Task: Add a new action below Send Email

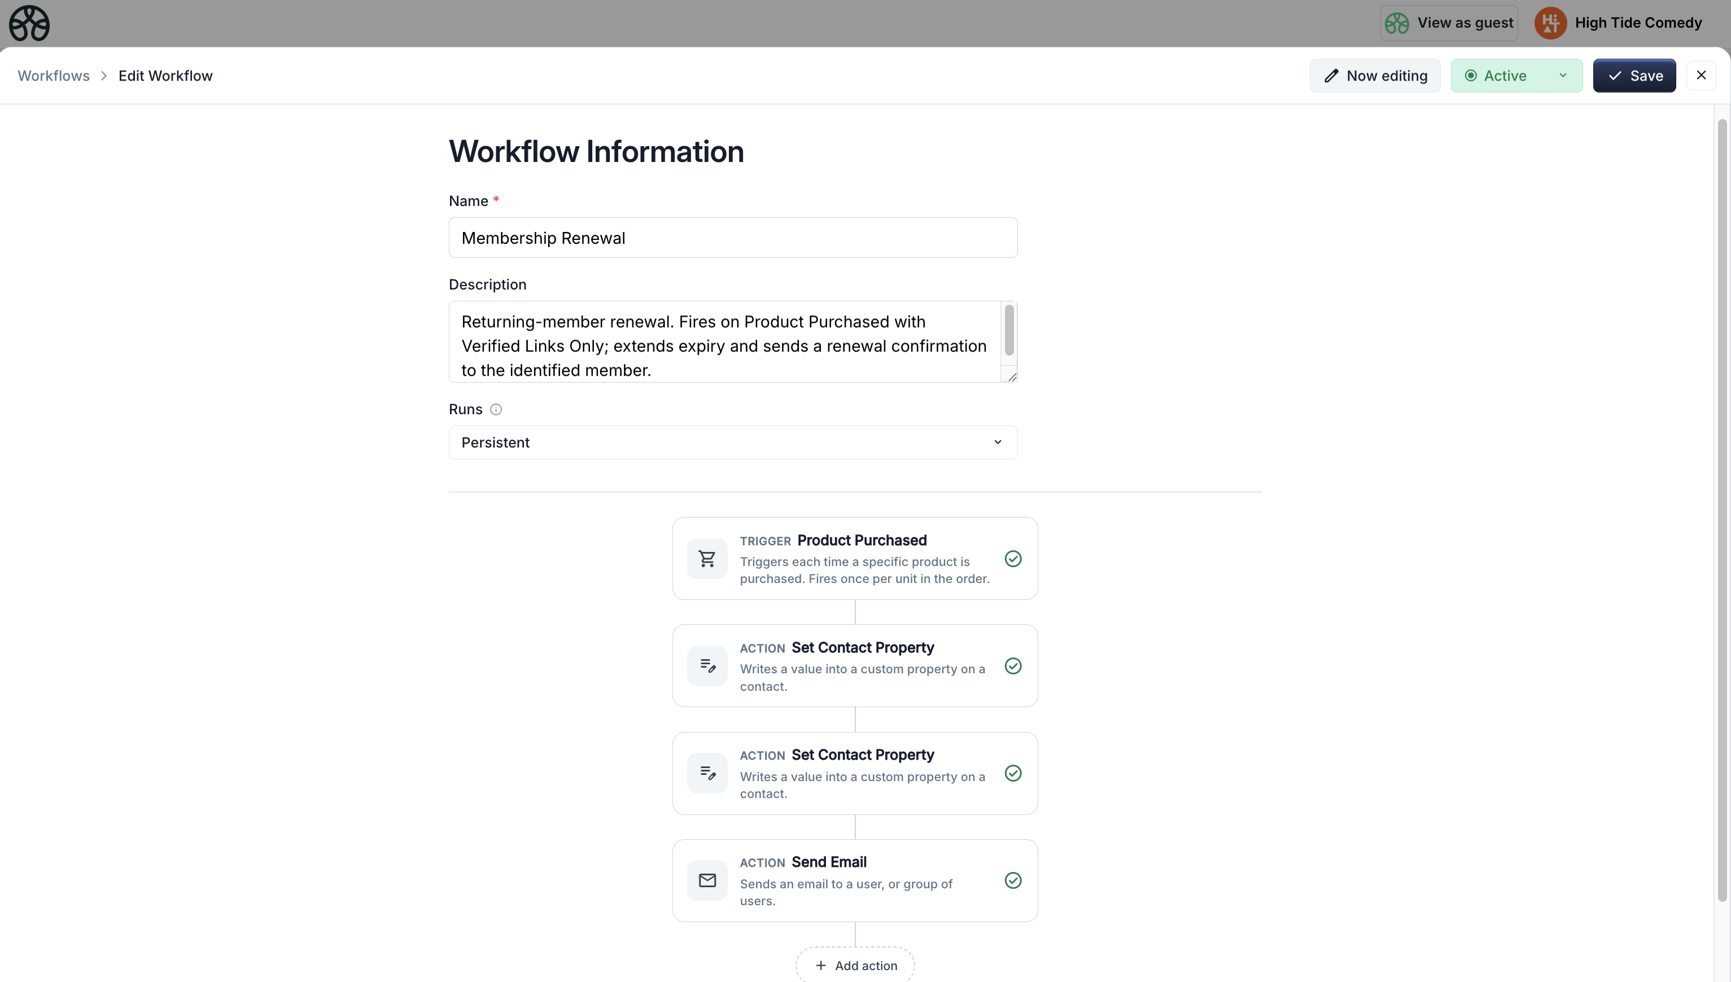Action: 855,965
